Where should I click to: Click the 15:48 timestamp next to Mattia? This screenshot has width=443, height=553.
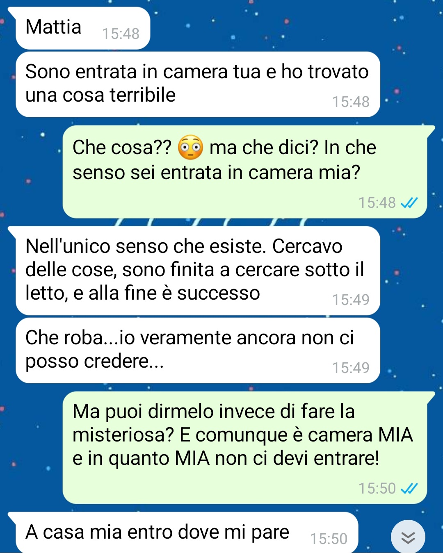pos(121,34)
